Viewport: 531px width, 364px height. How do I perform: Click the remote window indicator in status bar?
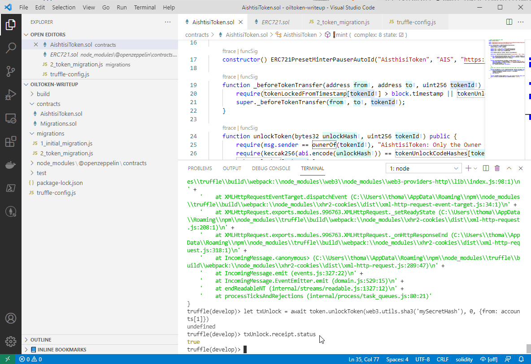point(8,359)
